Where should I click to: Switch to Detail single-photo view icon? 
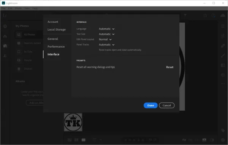pyautogui.click(x=84, y=140)
